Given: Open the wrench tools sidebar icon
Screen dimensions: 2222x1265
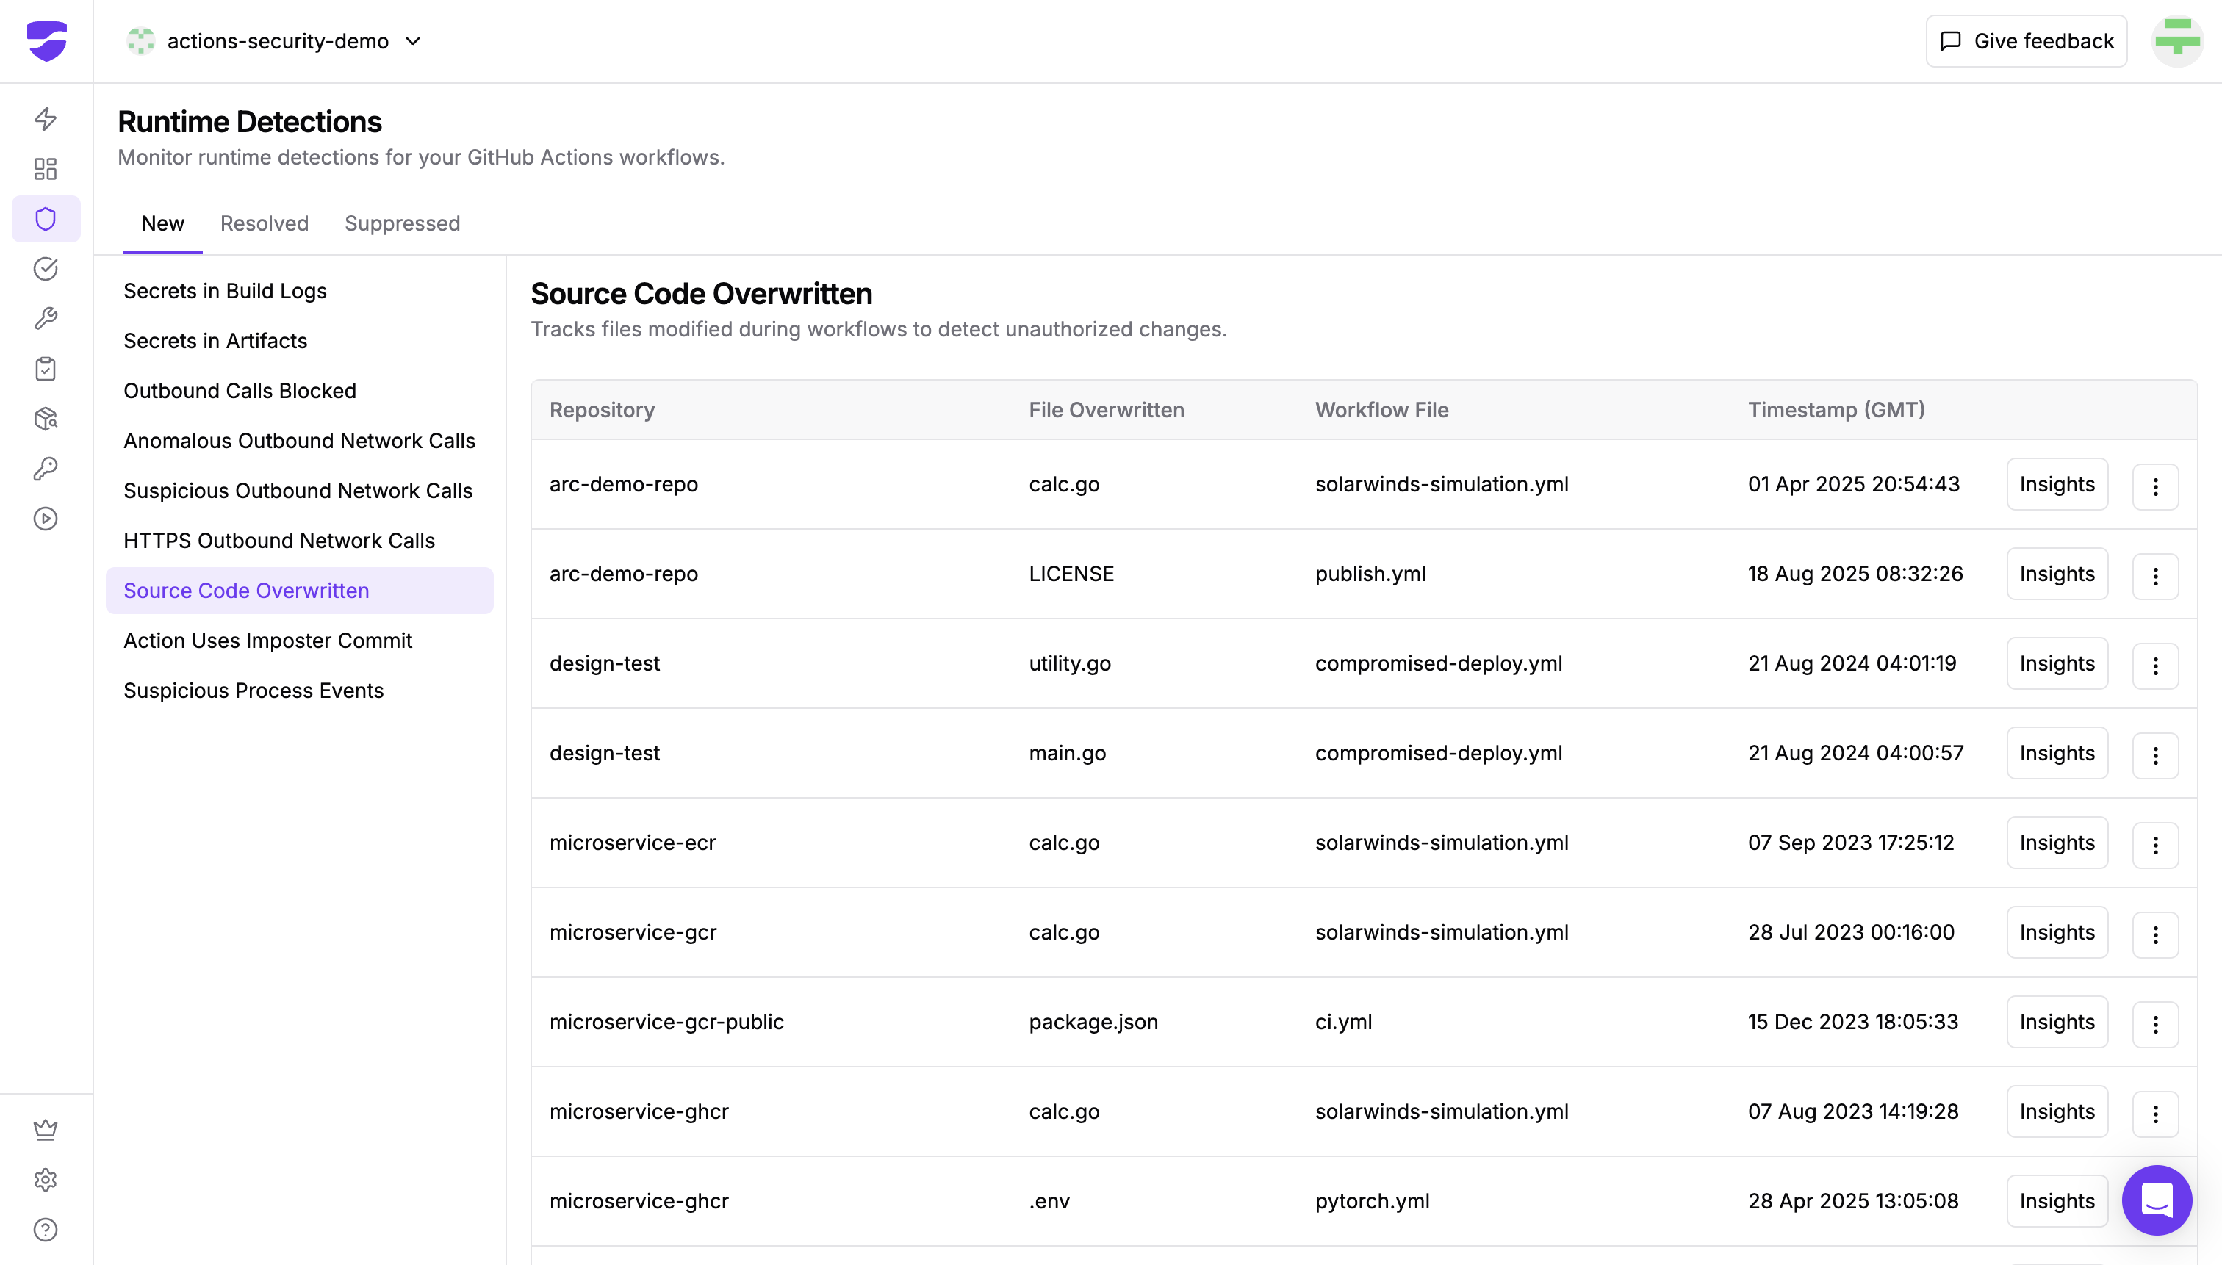Looking at the screenshot, I should (x=45, y=319).
